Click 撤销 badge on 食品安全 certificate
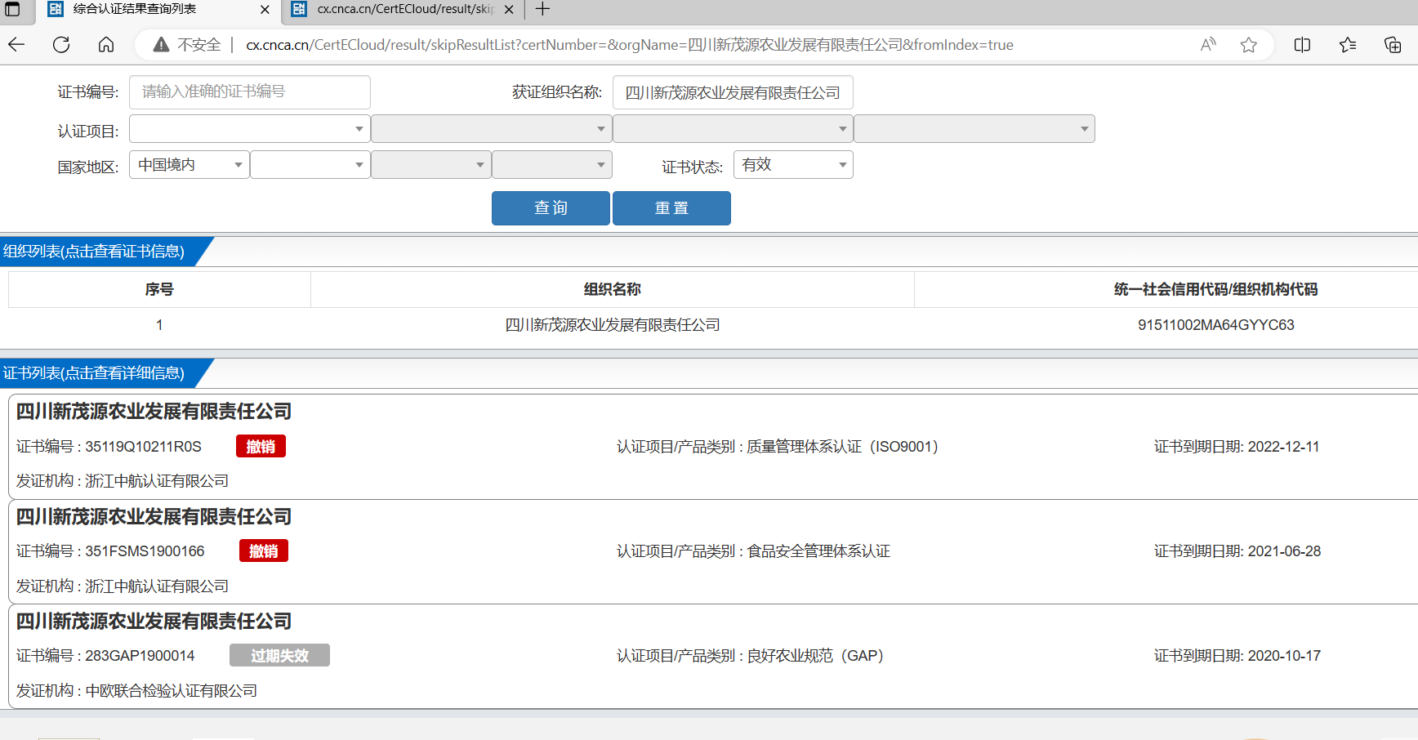1418x740 pixels. [263, 551]
